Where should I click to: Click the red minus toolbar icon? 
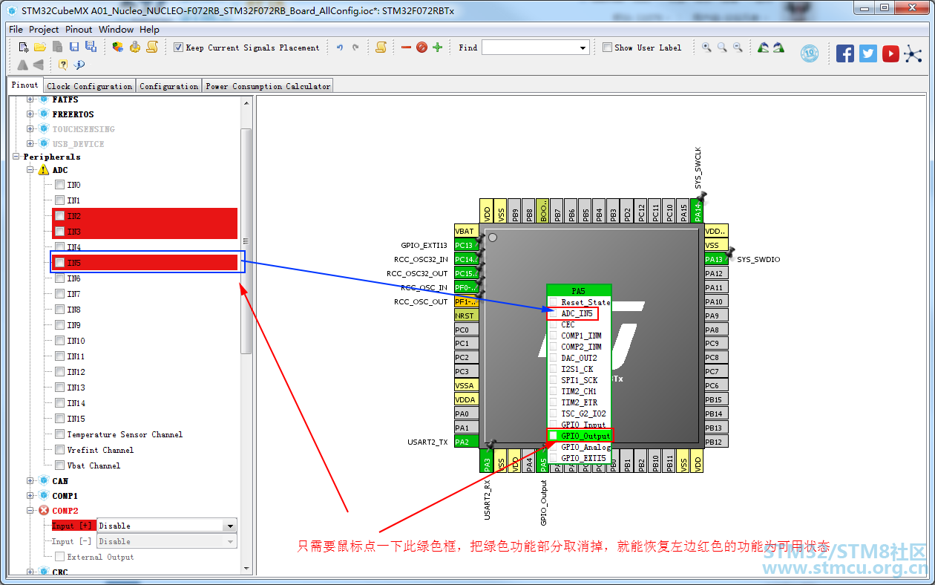pos(406,47)
